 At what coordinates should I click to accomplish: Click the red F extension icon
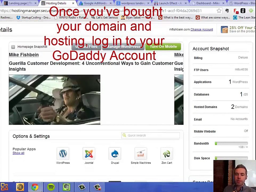pos(236,11)
